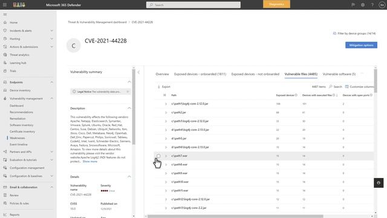Expand the Hunting menu chevron
387x218 pixels.
coord(51,39)
